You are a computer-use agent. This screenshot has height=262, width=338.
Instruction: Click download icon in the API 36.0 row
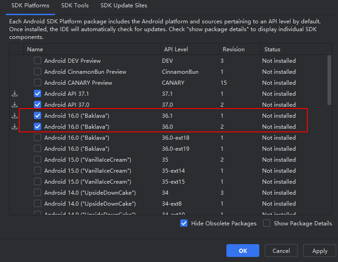pos(15,127)
